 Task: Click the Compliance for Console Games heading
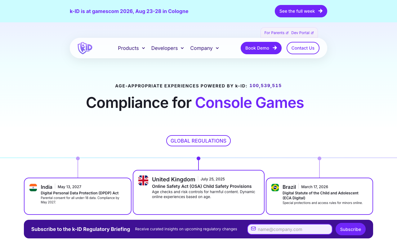pyautogui.click(x=195, y=102)
